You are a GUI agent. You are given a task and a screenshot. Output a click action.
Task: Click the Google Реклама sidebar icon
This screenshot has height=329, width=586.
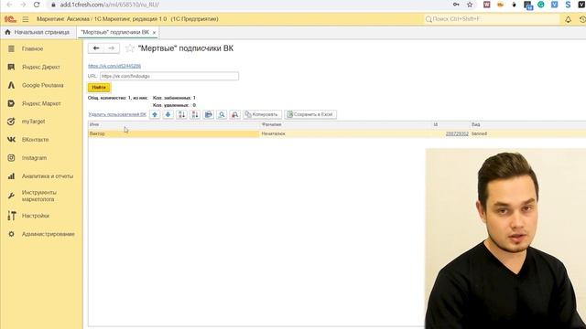click(x=11, y=85)
